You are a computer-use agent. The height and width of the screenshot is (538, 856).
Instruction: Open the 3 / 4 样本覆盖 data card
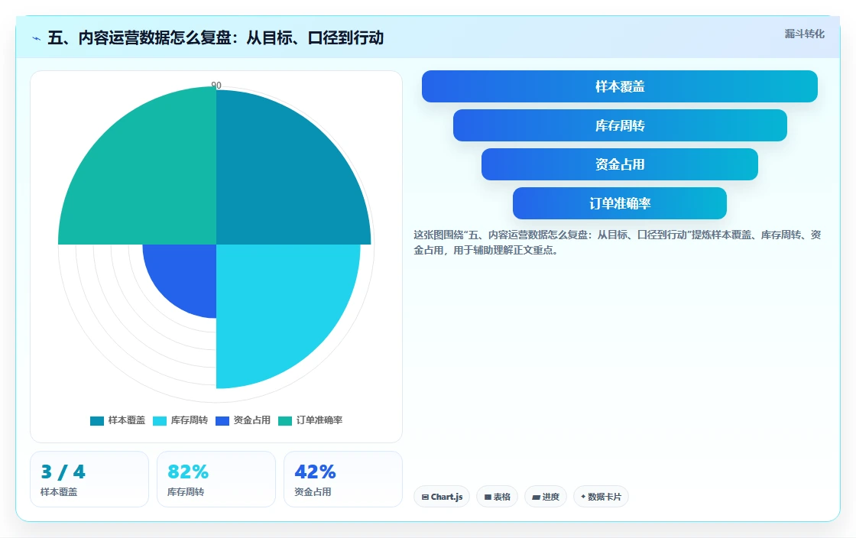tap(89, 479)
